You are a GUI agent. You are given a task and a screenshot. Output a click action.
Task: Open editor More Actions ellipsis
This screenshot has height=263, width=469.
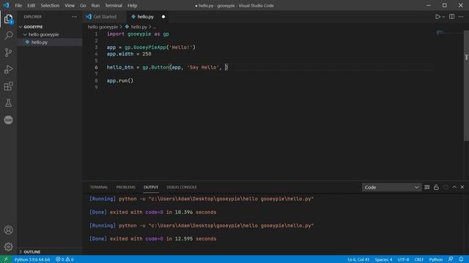(461, 17)
